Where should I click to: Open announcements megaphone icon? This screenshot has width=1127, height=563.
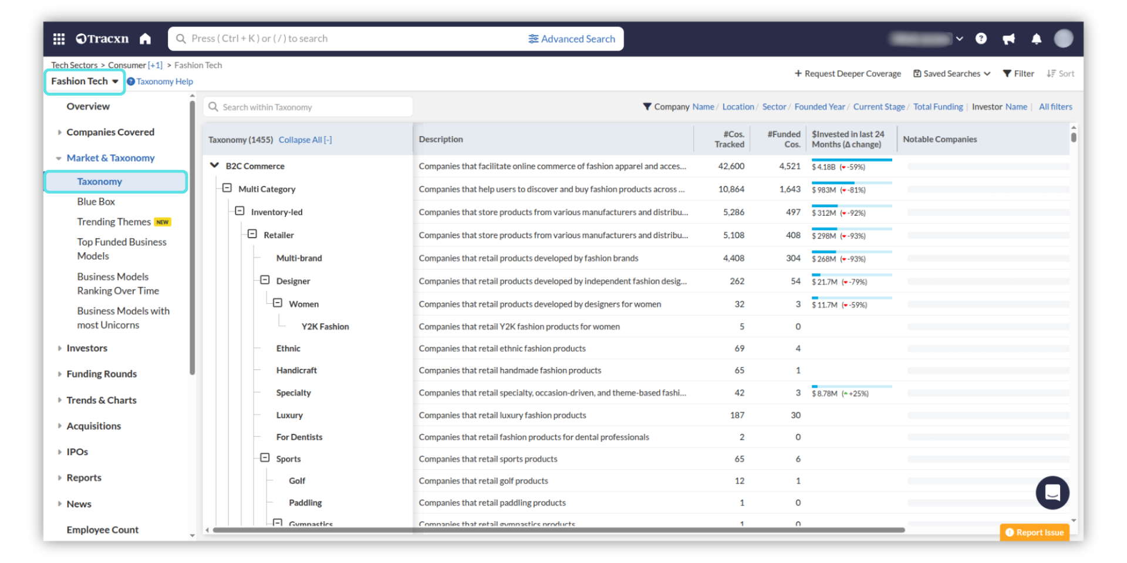click(1008, 39)
